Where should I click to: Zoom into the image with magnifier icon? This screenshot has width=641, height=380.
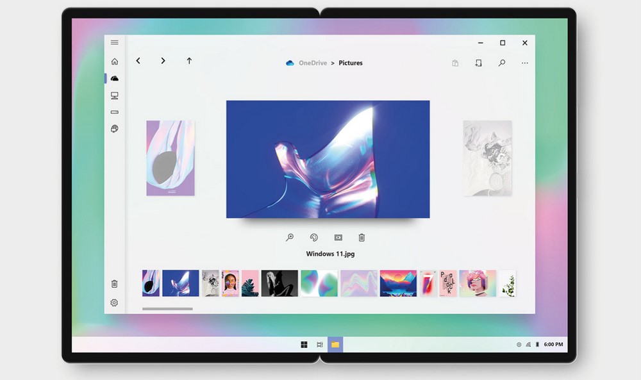click(290, 237)
